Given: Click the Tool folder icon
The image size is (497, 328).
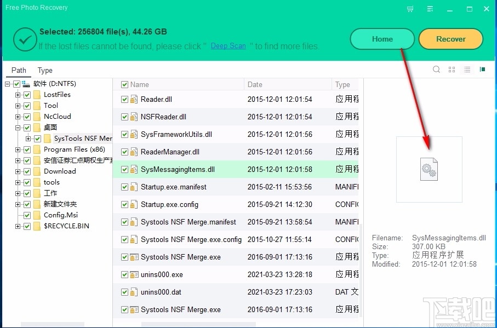Looking at the screenshot, I should tap(37, 106).
